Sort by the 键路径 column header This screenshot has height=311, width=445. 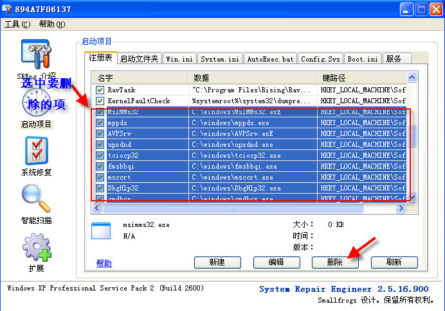pos(361,78)
